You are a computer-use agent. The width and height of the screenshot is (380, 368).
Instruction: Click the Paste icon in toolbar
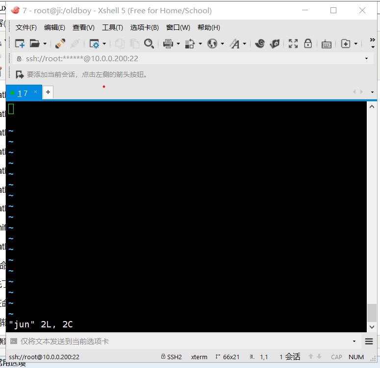134,44
